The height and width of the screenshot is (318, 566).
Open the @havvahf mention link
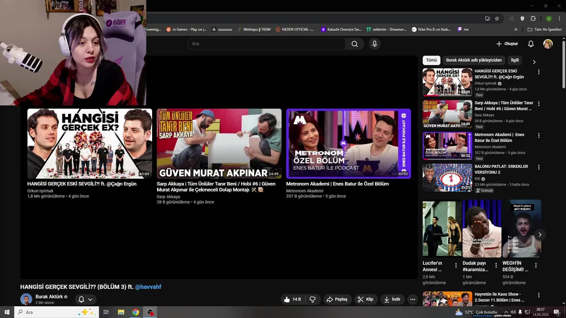[x=148, y=287]
